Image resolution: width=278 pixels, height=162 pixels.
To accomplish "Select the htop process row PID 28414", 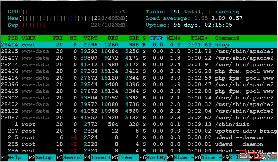I will click(139, 45).
